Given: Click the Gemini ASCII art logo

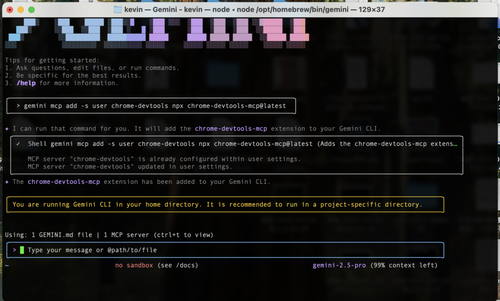Looking at the screenshot, I should 157,33.
